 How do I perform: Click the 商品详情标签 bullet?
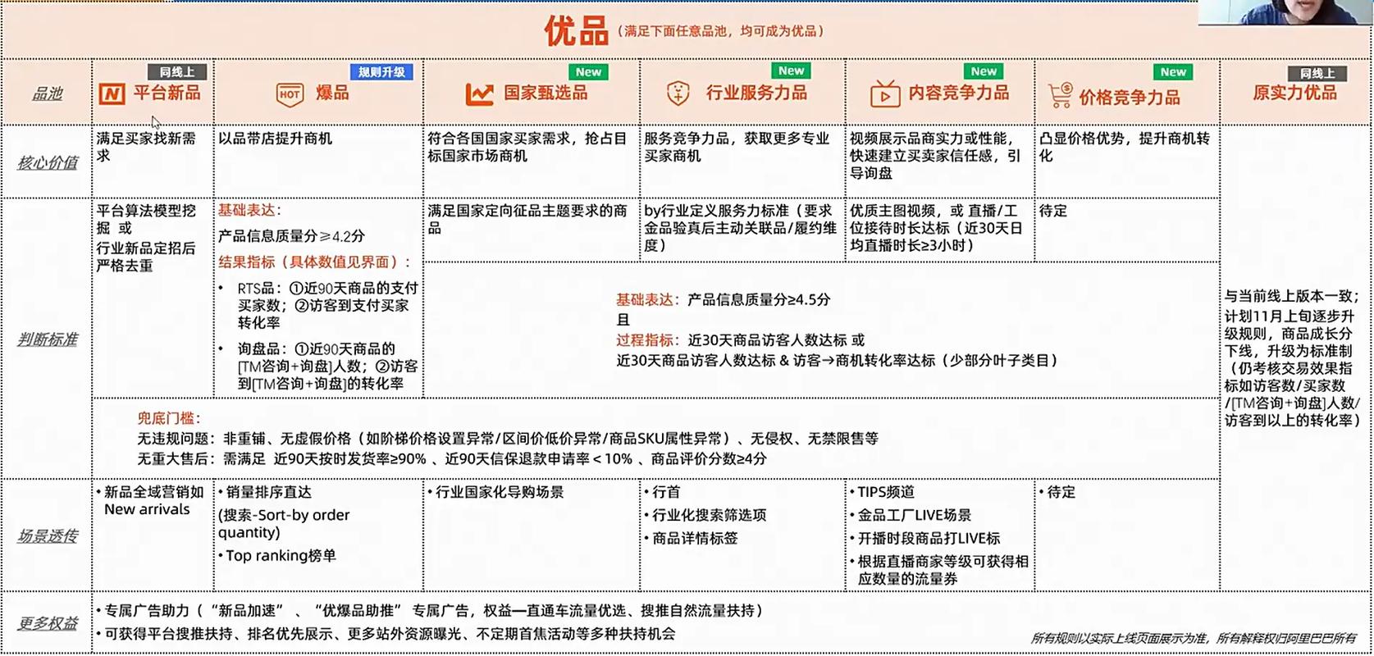tap(692, 538)
